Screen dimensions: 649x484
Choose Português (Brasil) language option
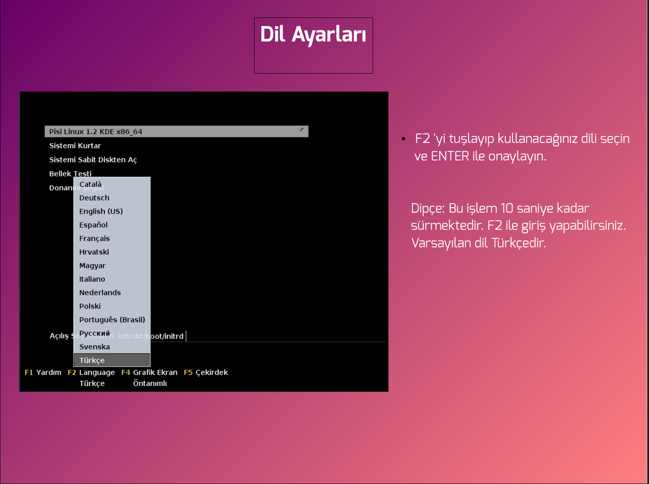(x=112, y=319)
